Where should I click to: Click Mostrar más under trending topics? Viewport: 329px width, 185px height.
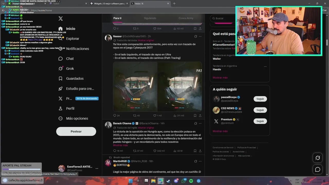coord(220,78)
